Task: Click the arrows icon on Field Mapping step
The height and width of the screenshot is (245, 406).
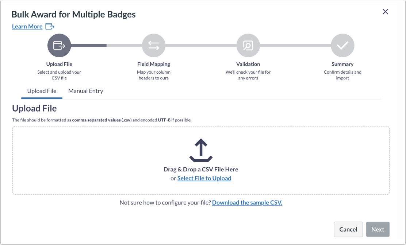Action: coord(154,45)
